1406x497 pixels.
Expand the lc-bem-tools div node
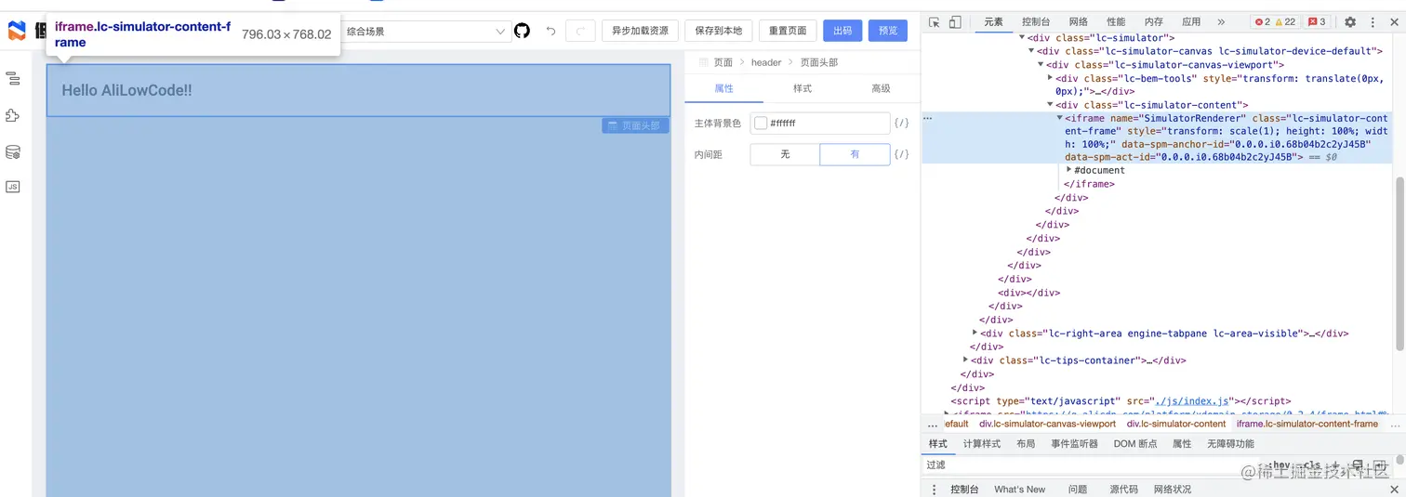(x=1050, y=78)
